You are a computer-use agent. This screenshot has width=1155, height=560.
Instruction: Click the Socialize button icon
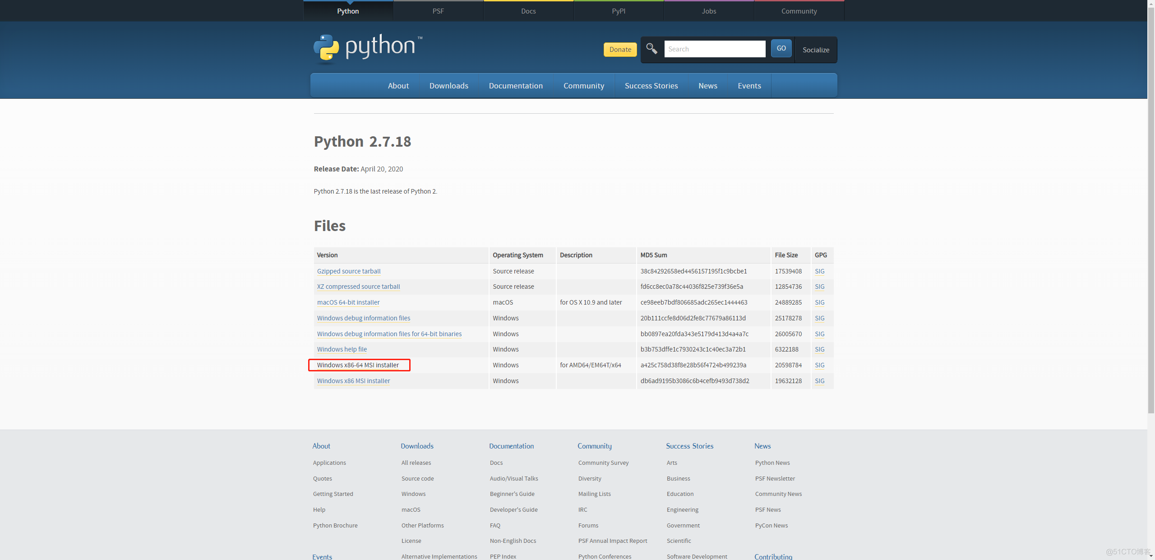816,49
